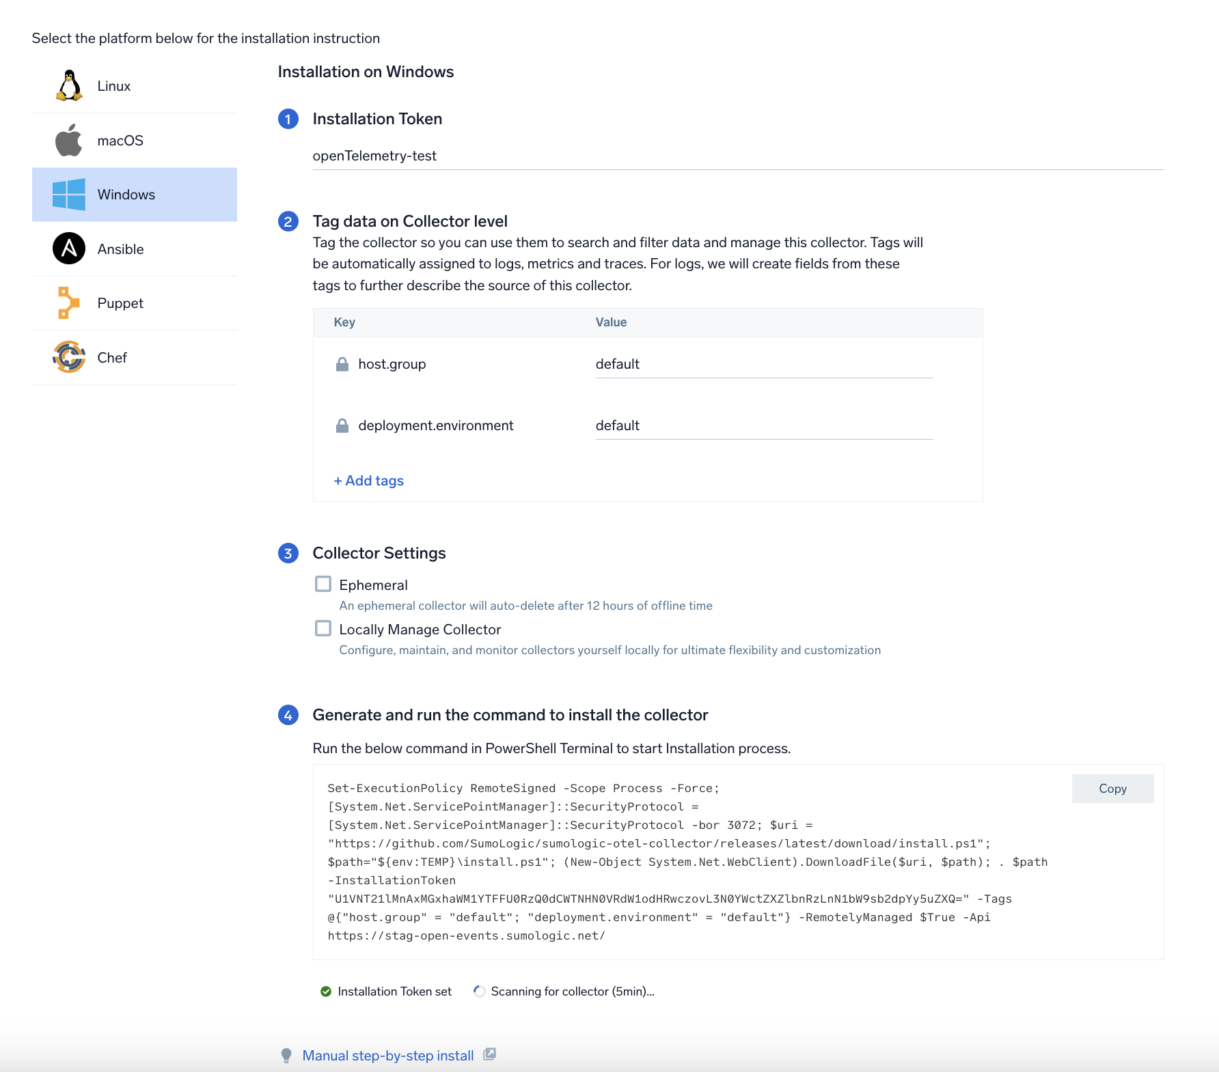Select the Linux platform label

(x=113, y=86)
